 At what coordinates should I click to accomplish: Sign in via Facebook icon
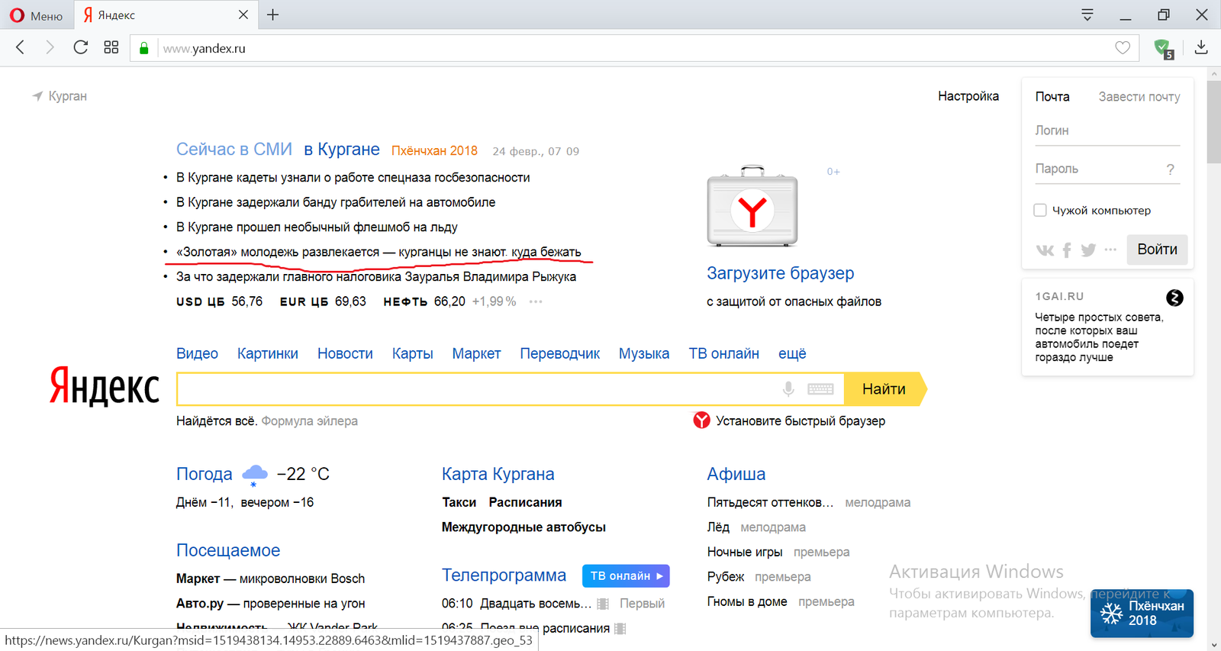[1067, 250]
